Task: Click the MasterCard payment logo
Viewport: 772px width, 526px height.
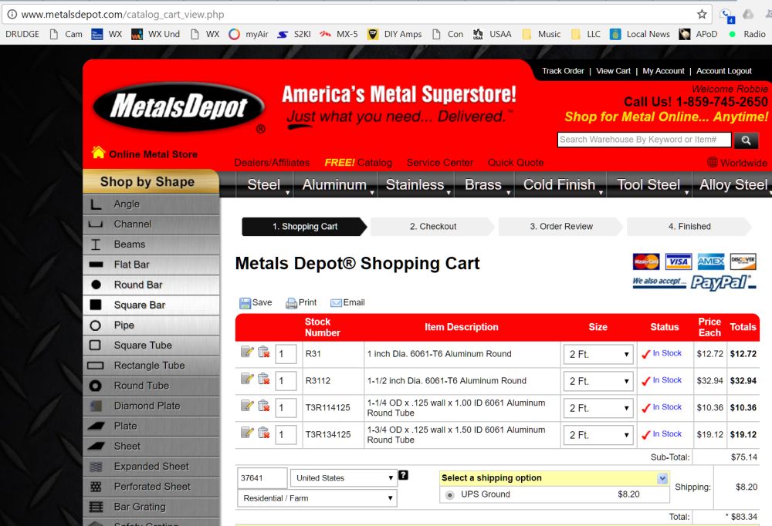Action: coord(646,261)
